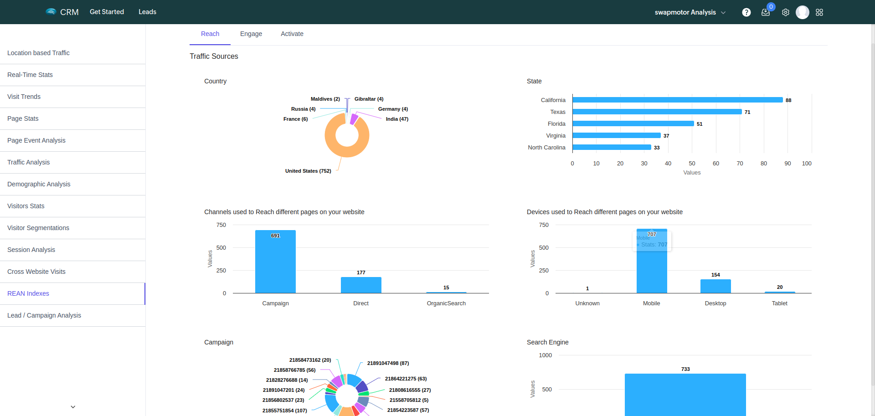
Task: Switch to the Reach tab
Action: coord(210,34)
